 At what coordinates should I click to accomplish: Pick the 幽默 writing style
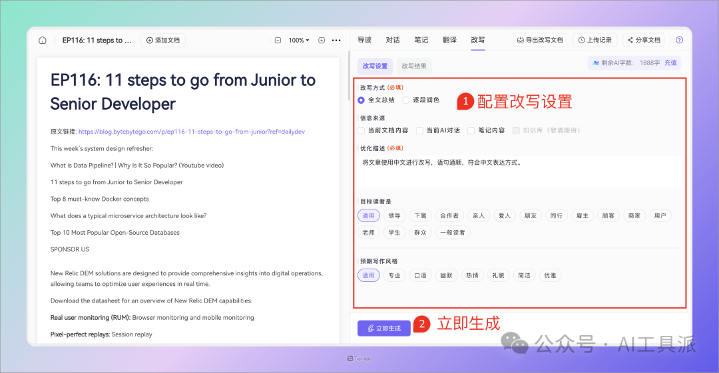pos(446,275)
